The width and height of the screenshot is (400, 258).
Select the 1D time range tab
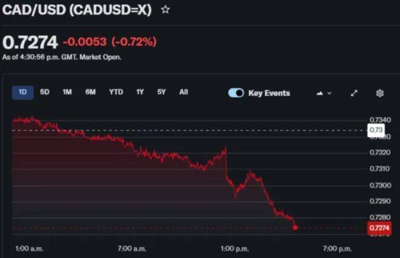pyautogui.click(x=23, y=92)
